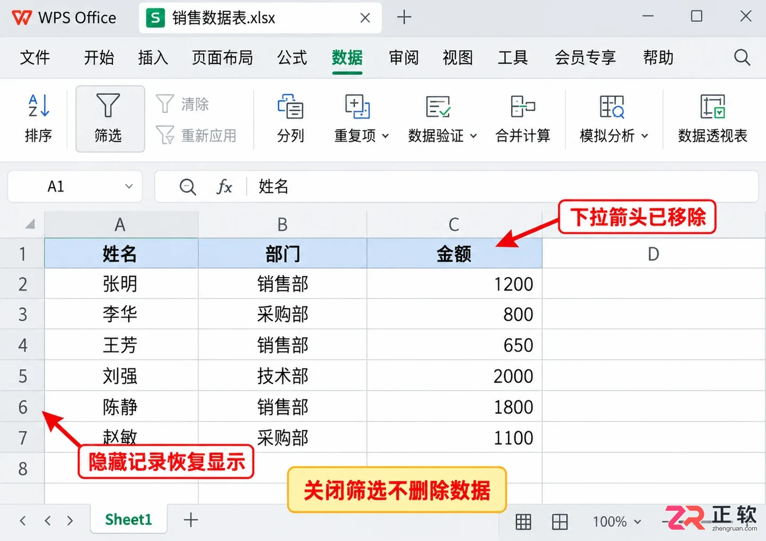Image resolution: width=766 pixels, height=541 pixels.
Task: Open the 分列 text-to-columns tool
Action: pos(290,119)
